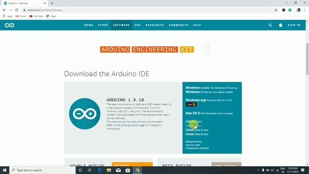
Task: Click the browser back arrow
Action: 4,10
